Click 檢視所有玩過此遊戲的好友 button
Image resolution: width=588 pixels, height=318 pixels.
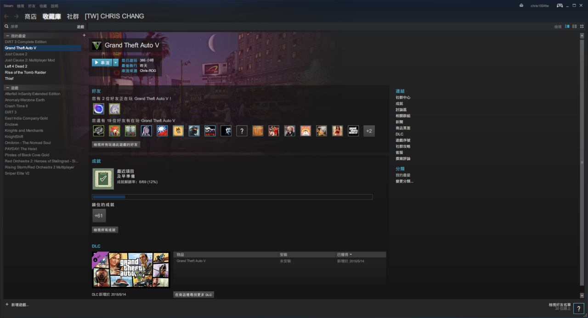(116, 144)
